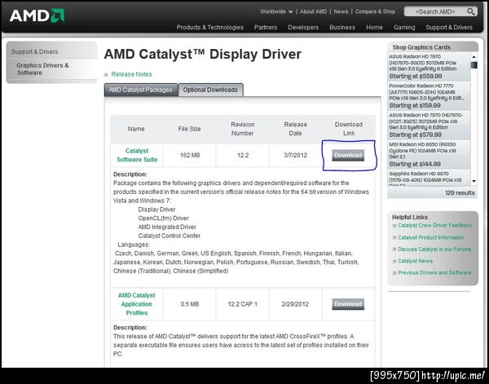
Task: Click the 12.2 CAP 1 revision cell
Action: tap(243, 304)
